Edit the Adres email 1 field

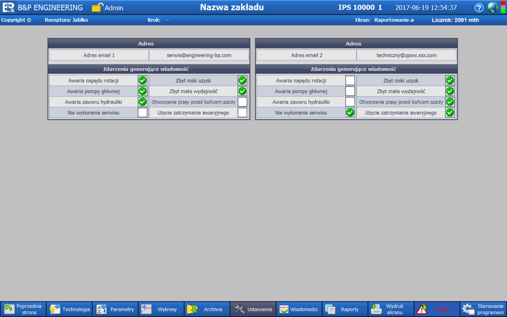199,55
